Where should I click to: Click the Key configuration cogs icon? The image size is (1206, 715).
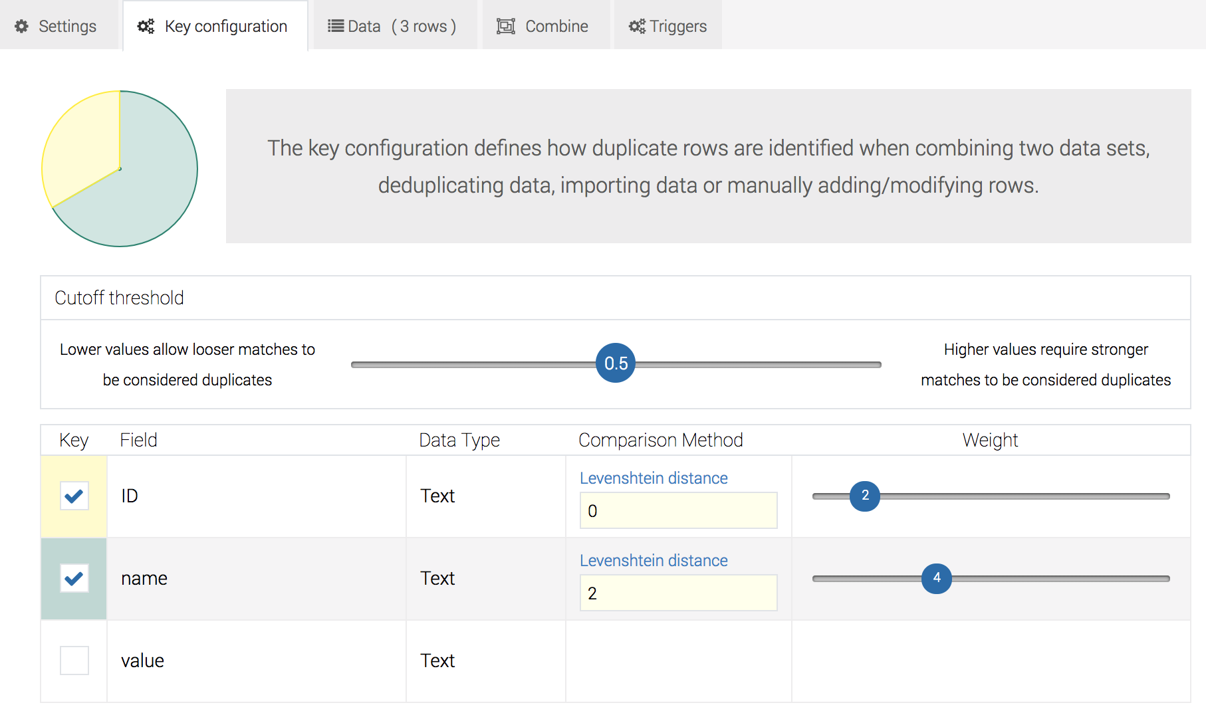point(146,27)
